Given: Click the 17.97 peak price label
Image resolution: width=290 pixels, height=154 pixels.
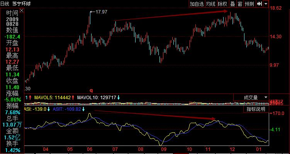Looking at the screenshot, I should 101,12.
